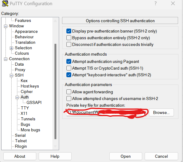The image size is (183, 162).
Task: Click the About button
Action: pos(20,156)
